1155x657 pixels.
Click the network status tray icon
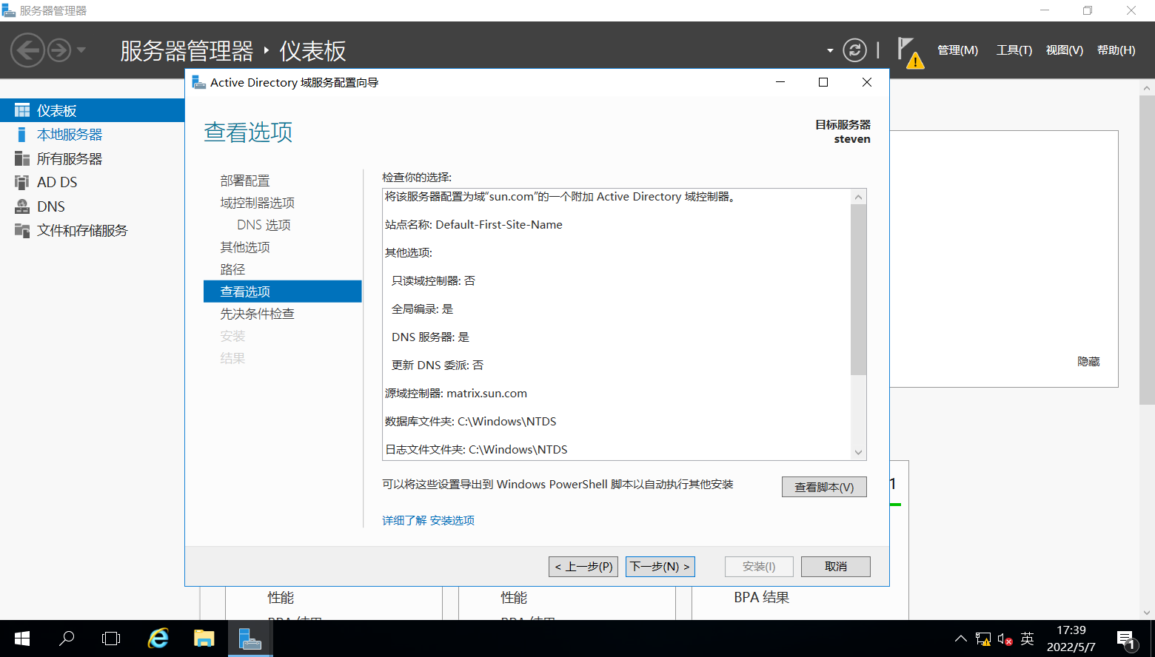coord(983,639)
